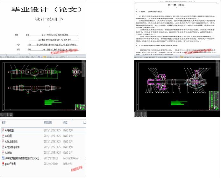Click file name A3半轴

pos(8,153)
